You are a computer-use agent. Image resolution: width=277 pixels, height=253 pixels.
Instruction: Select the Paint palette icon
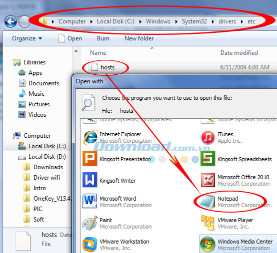90,223
